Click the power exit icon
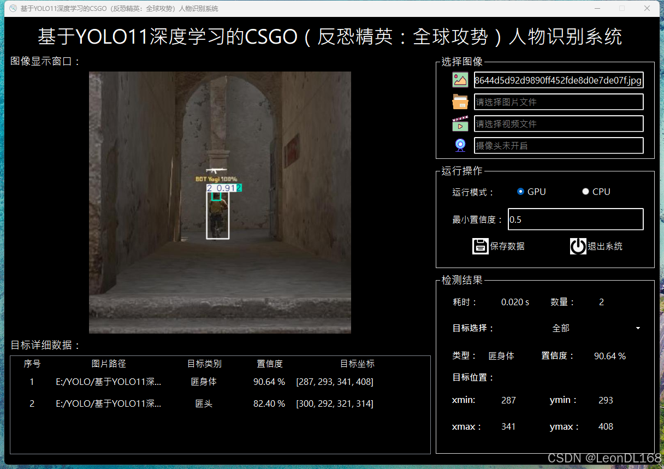Image resolution: width=664 pixels, height=469 pixels. (x=578, y=246)
